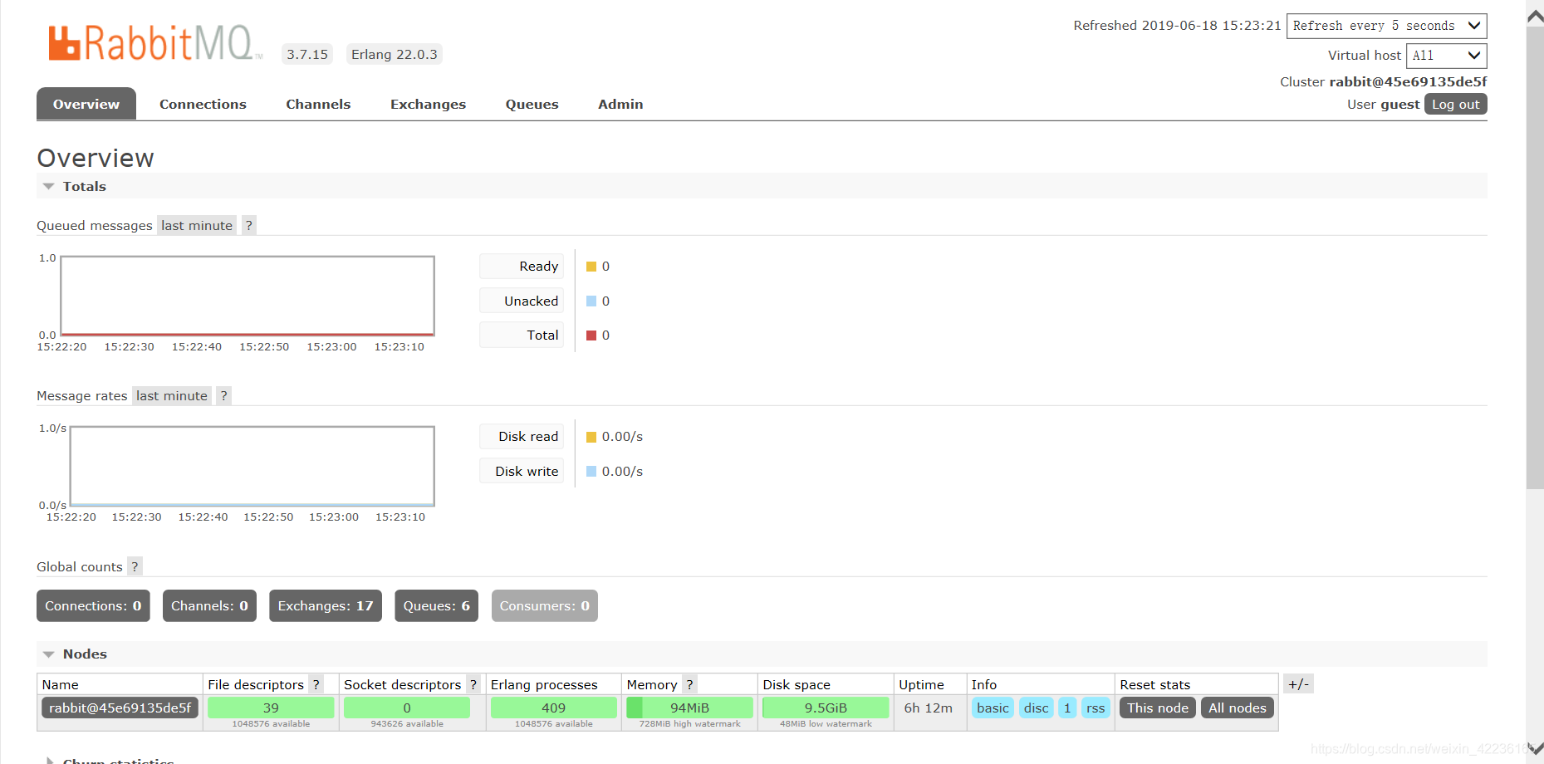Click the Exchanges: 17 count button

326,605
